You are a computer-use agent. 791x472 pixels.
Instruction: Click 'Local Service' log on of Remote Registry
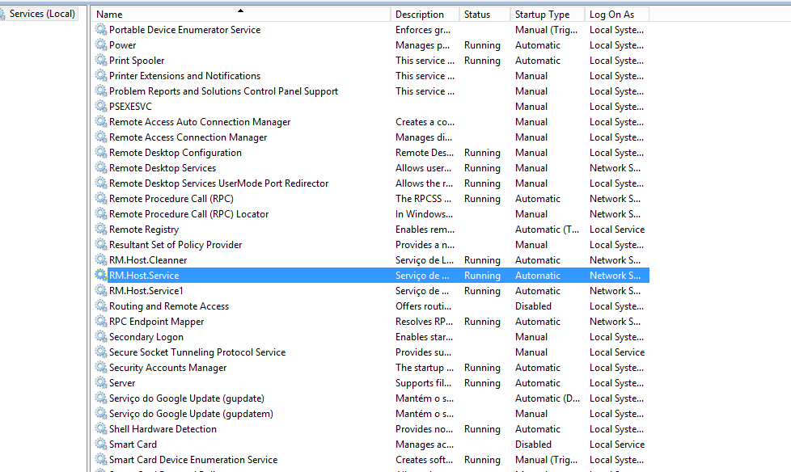pos(617,230)
